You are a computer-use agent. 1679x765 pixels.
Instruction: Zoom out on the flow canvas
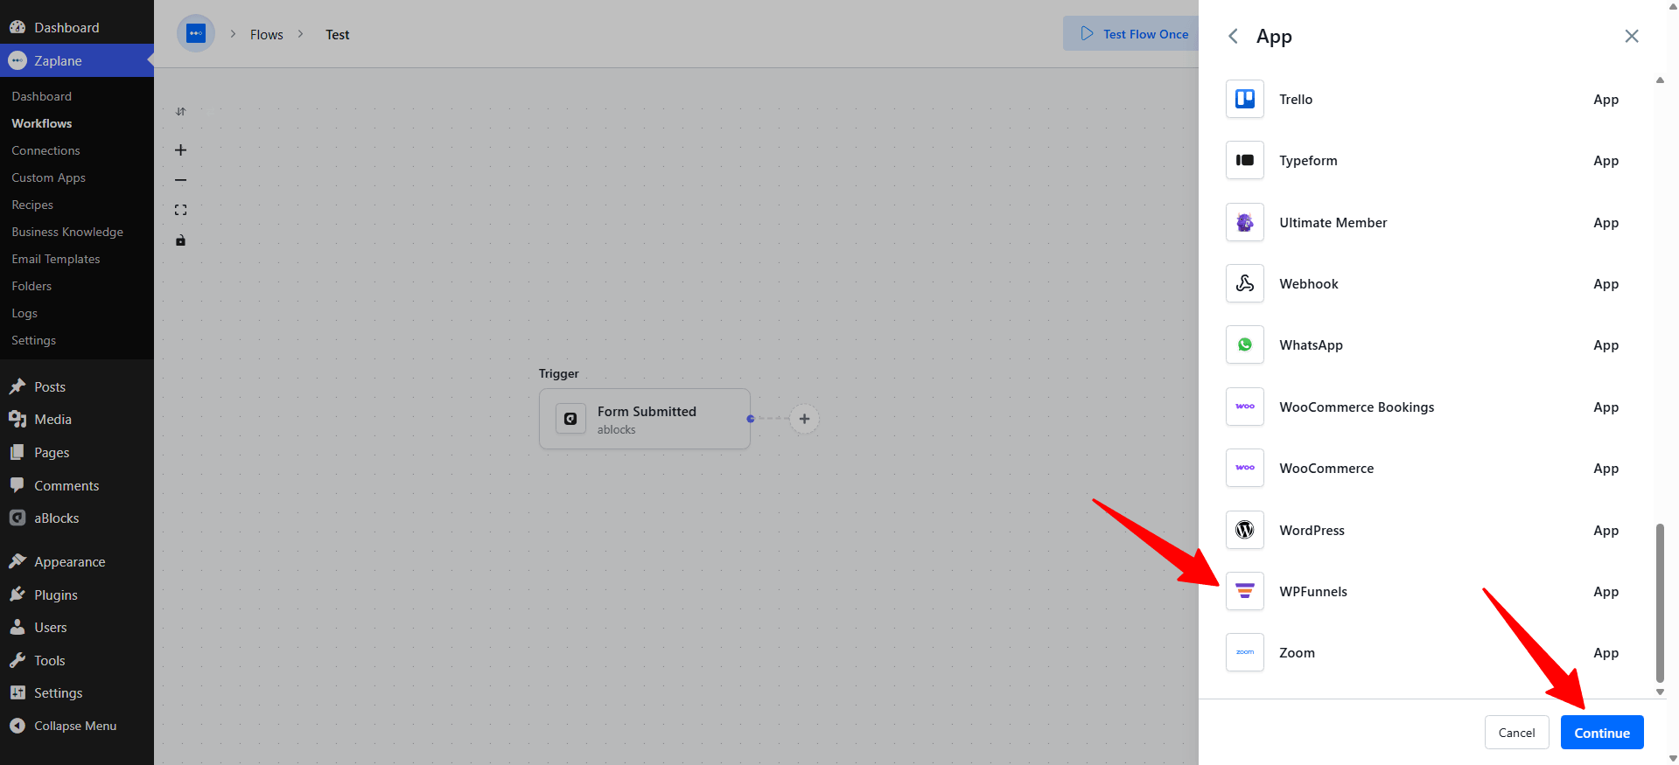(x=180, y=180)
